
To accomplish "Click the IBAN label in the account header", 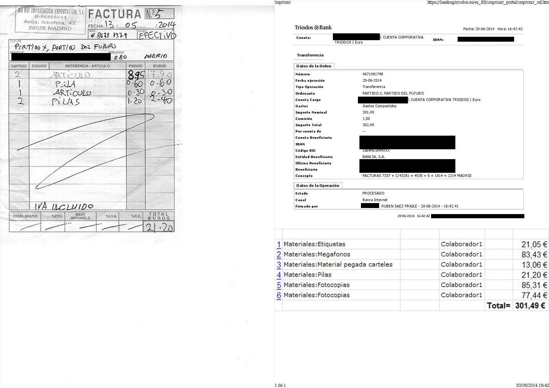I will [x=438, y=40].
